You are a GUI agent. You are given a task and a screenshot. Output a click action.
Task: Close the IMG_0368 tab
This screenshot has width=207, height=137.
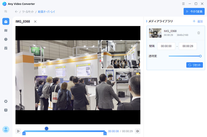coord(35,21)
